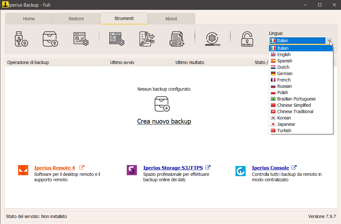Select German from the language list
Image resolution: width=341 pixels, height=224 pixels.
(301, 74)
